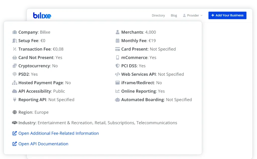
Task: Click the handshake icon beside Industry
Action: (x=15, y=123)
